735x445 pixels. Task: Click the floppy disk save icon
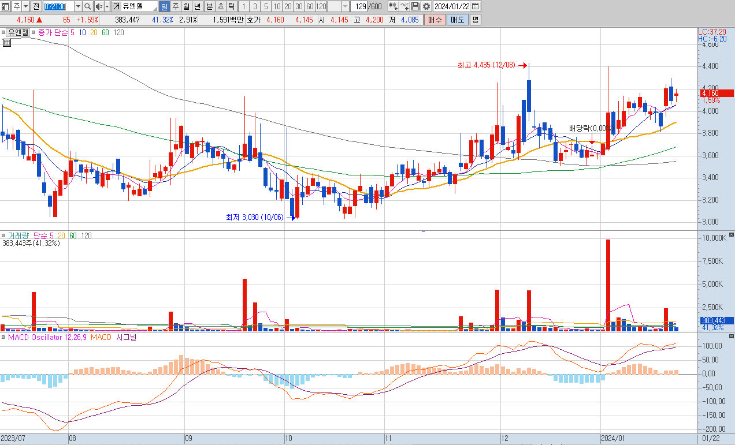tap(415, 6)
